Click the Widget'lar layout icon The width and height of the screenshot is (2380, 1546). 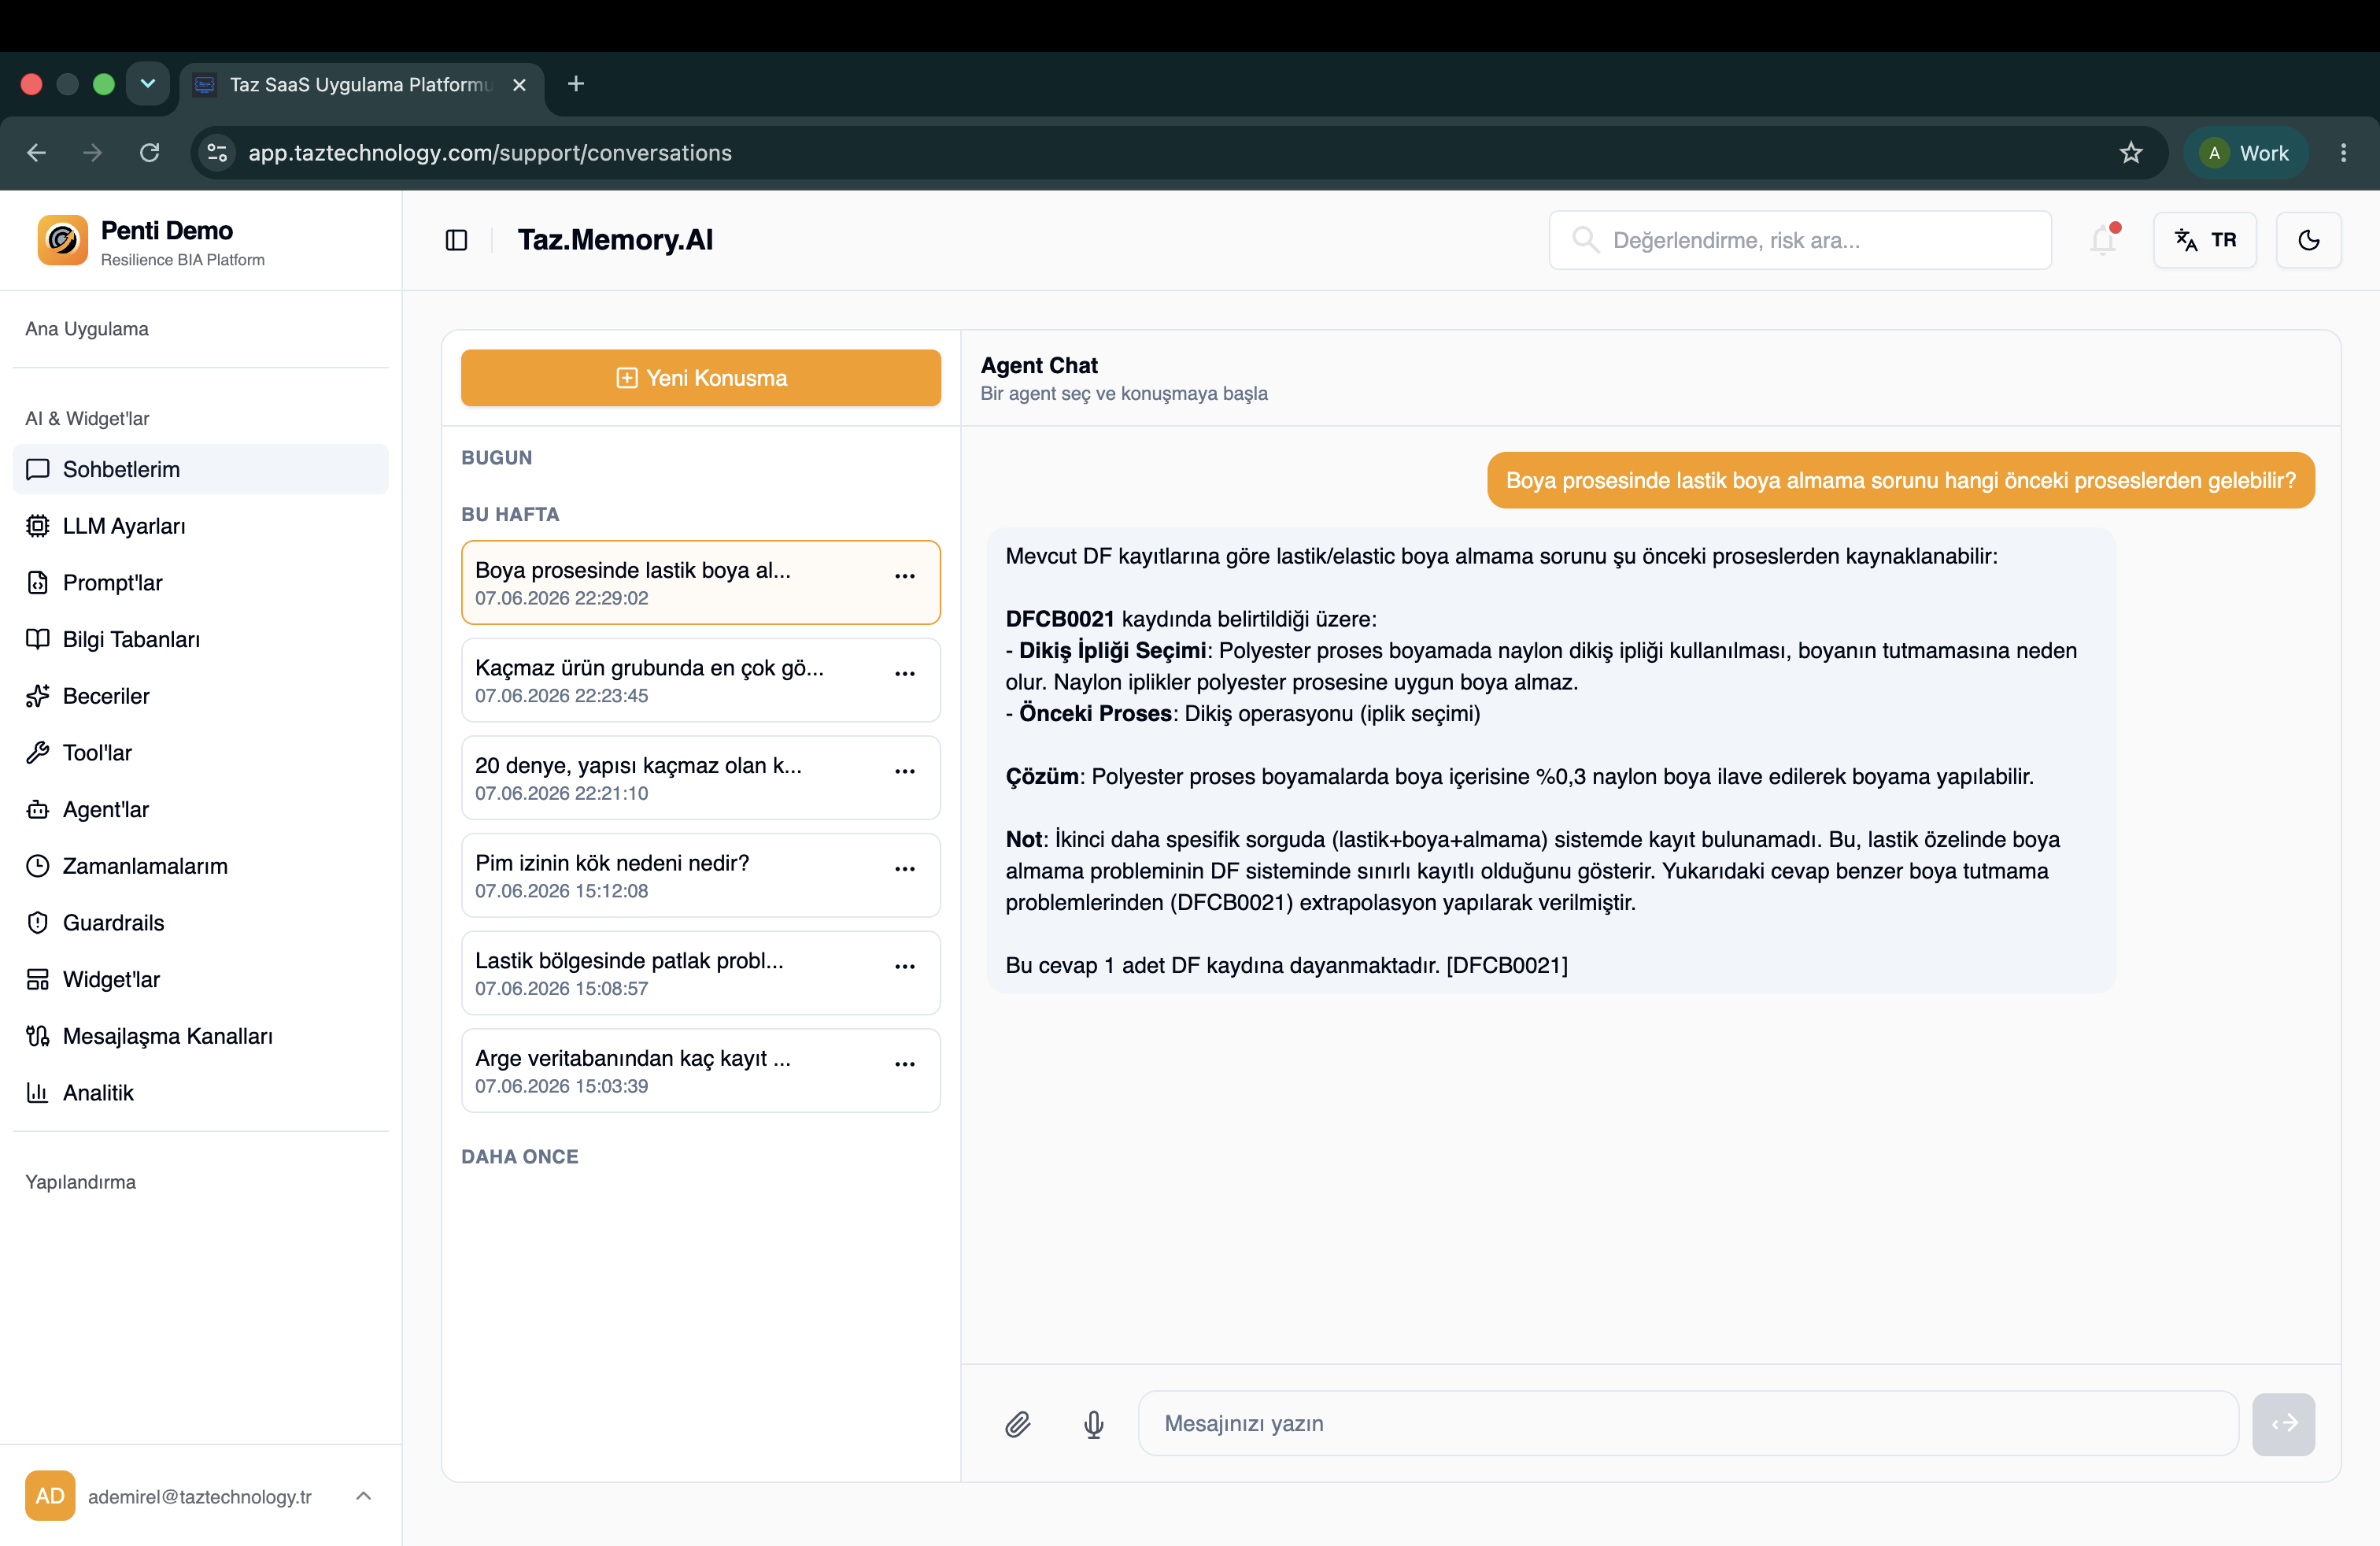tap(38, 979)
